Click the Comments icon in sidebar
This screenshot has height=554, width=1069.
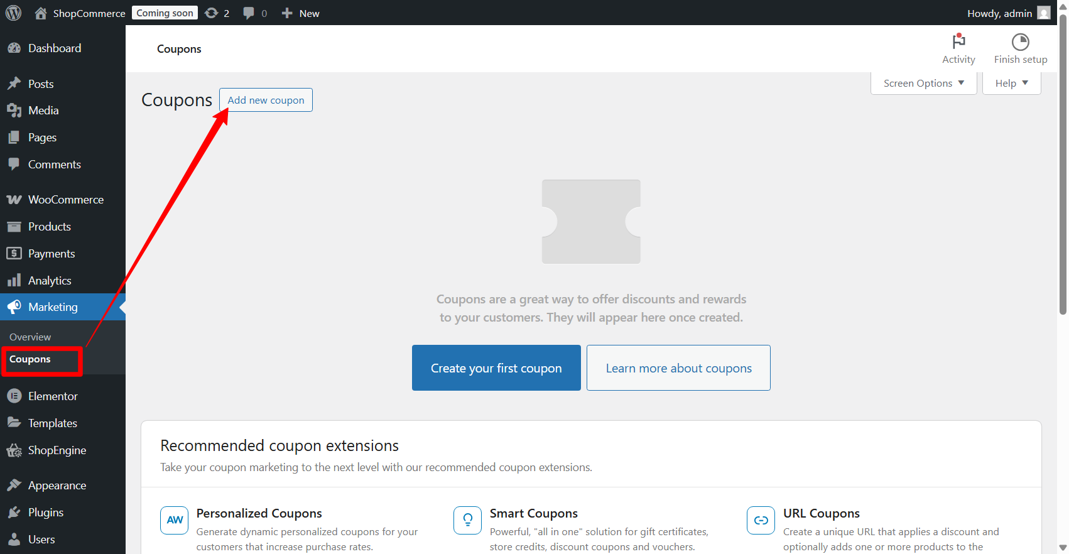click(x=14, y=164)
